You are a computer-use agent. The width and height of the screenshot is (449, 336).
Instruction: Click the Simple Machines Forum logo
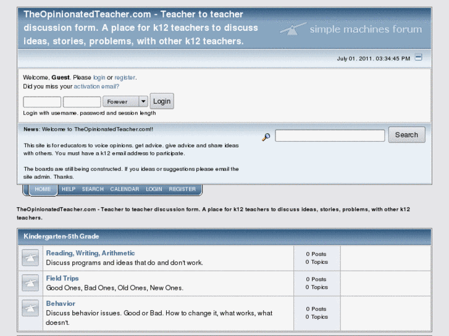351,29
